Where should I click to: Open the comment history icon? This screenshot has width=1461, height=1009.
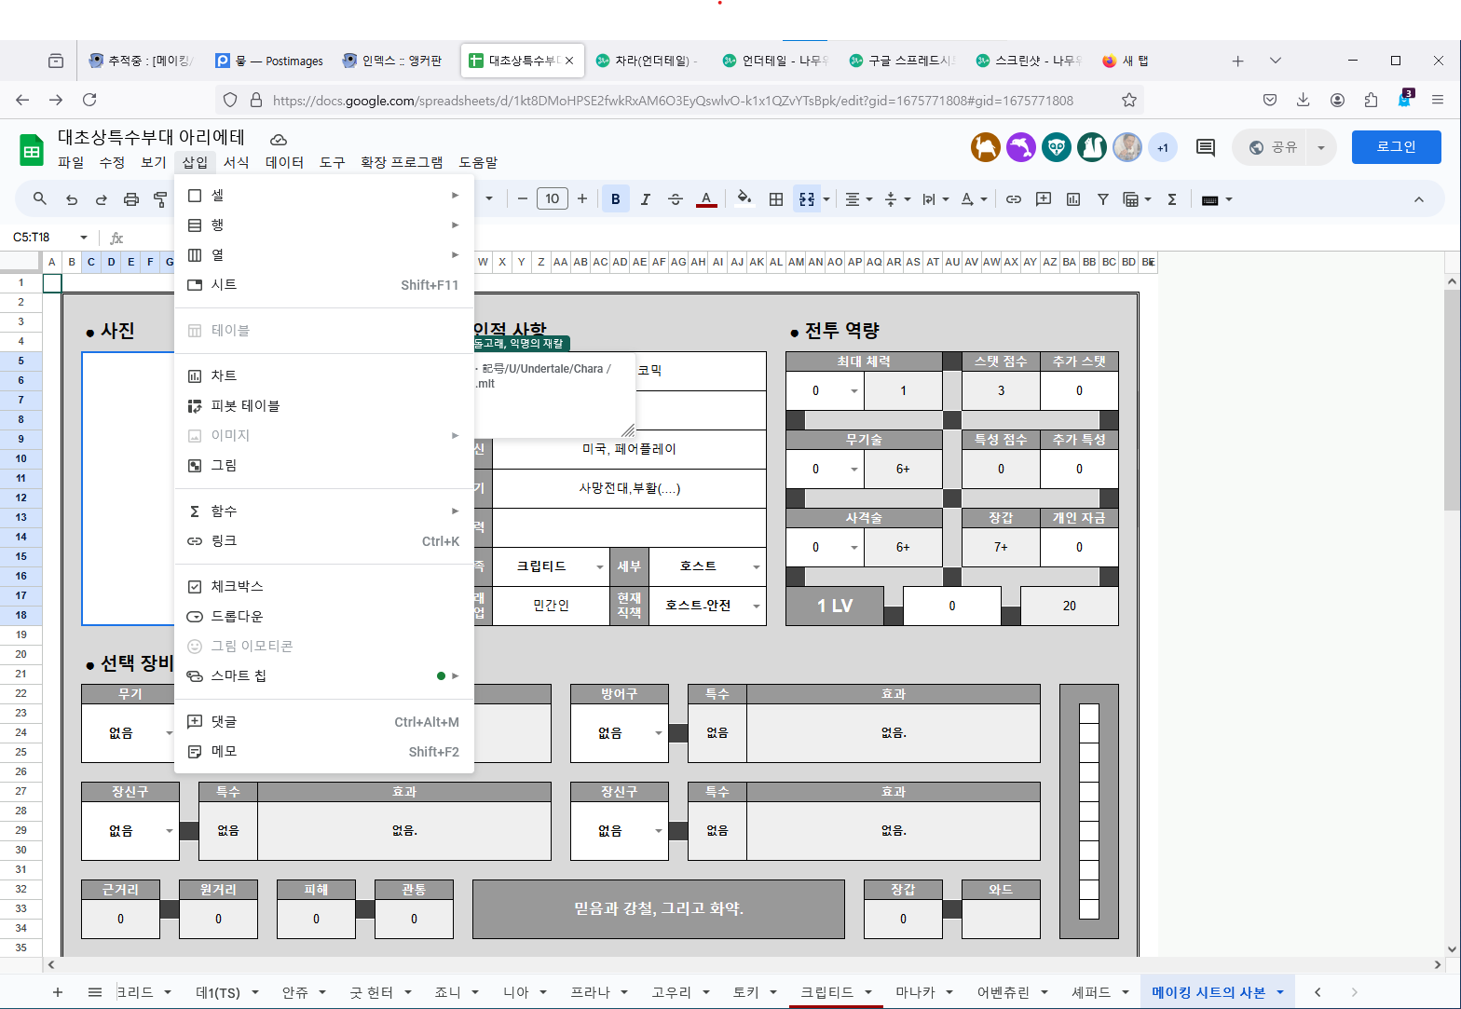click(x=1206, y=147)
